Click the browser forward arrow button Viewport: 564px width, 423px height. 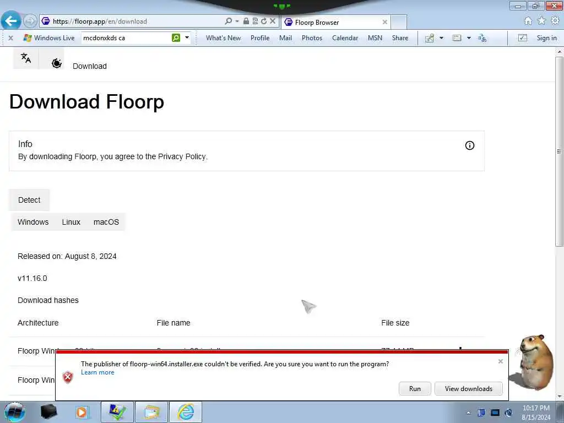tap(30, 21)
